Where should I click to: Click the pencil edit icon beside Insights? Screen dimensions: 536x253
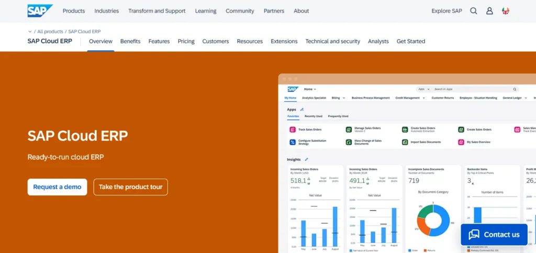click(x=307, y=159)
